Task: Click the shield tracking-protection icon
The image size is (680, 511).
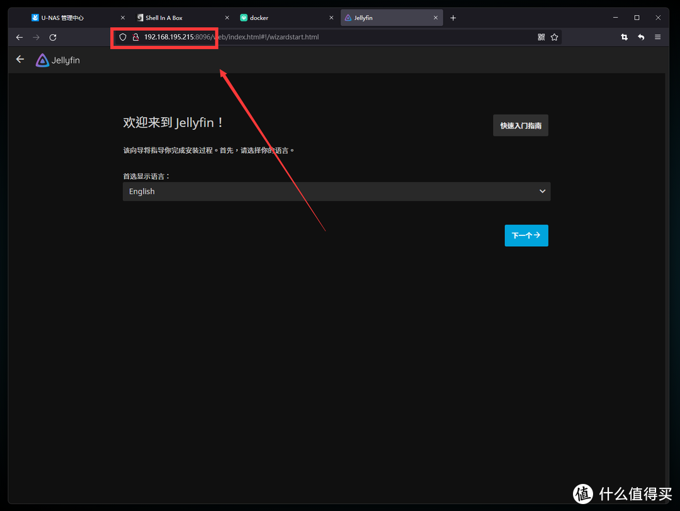Action: click(x=122, y=36)
